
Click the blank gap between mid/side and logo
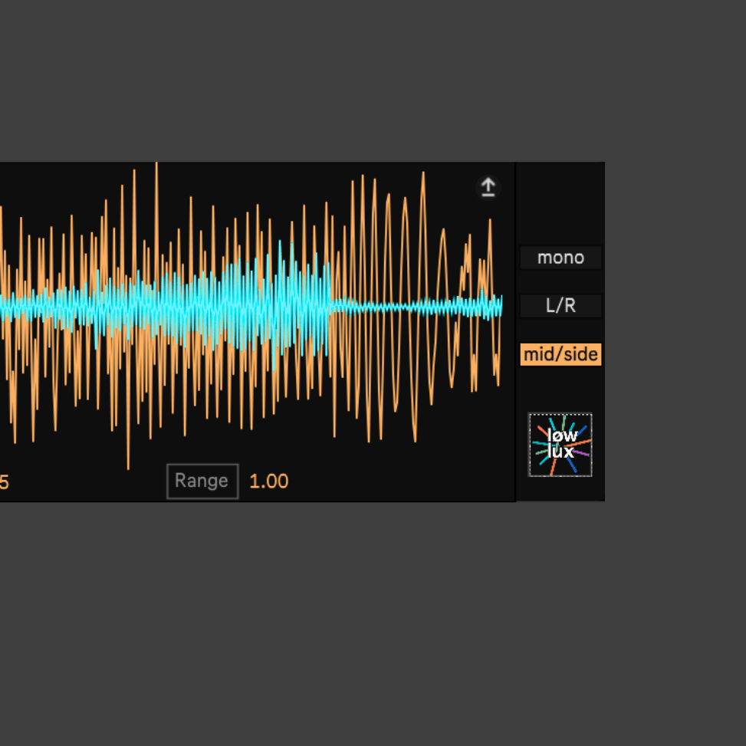coord(560,389)
